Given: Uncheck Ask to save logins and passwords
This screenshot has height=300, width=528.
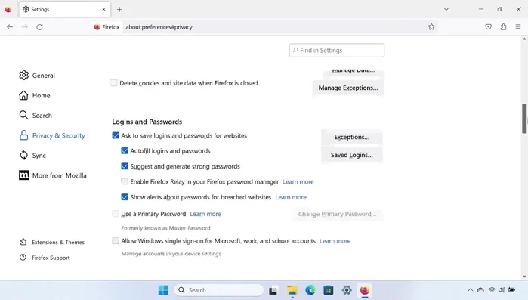Looking at the screenshot, I should click(x=116, y=135).
